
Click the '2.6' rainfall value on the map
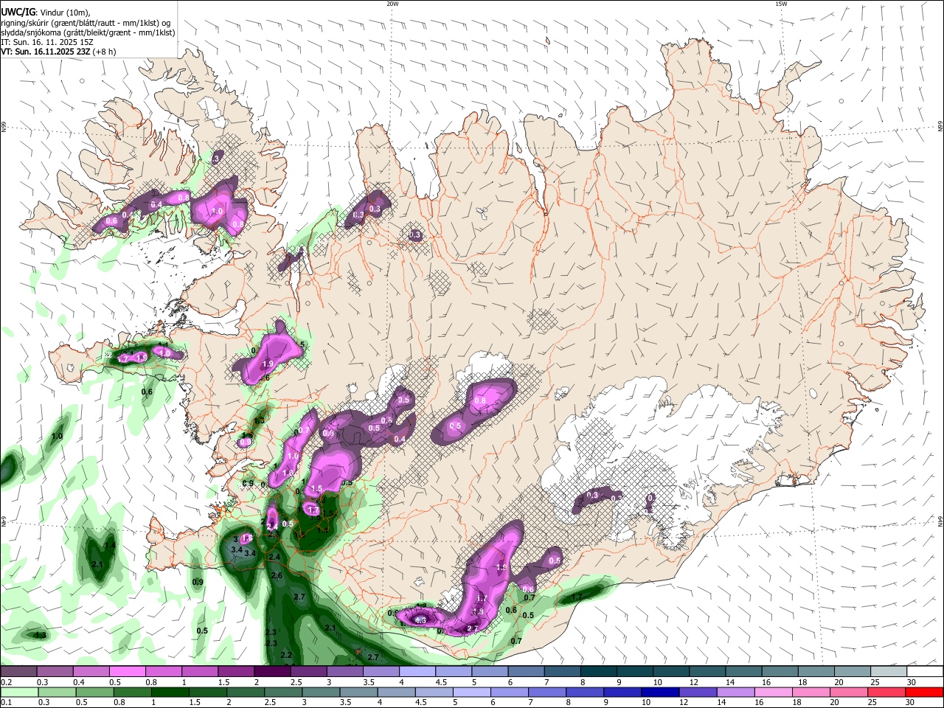[x=277, y=575]
